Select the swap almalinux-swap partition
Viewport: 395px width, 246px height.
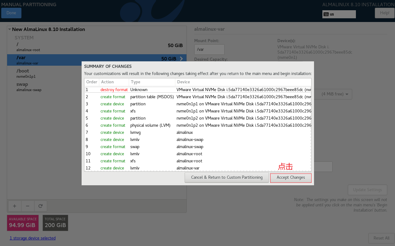click(x=97, y=86)
